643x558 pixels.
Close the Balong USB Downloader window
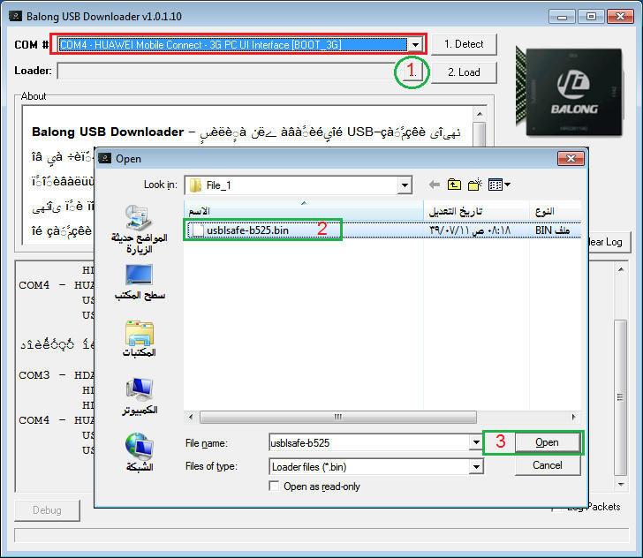tap(620, 17)
